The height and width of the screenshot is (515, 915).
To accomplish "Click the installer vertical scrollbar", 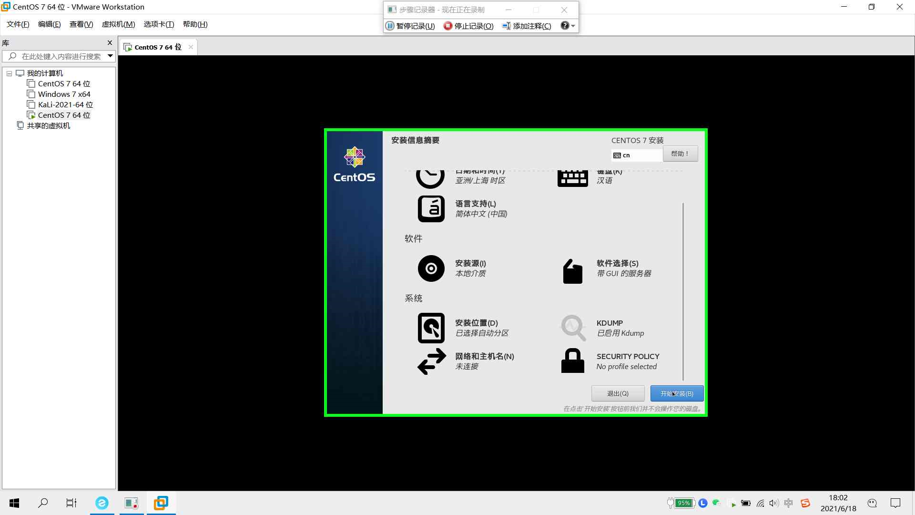I will pos(683,291).
